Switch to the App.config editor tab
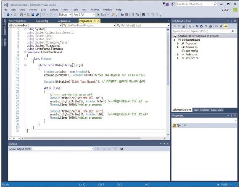The height and width of the screenshot is (188, 240). (x=42, y=21)
